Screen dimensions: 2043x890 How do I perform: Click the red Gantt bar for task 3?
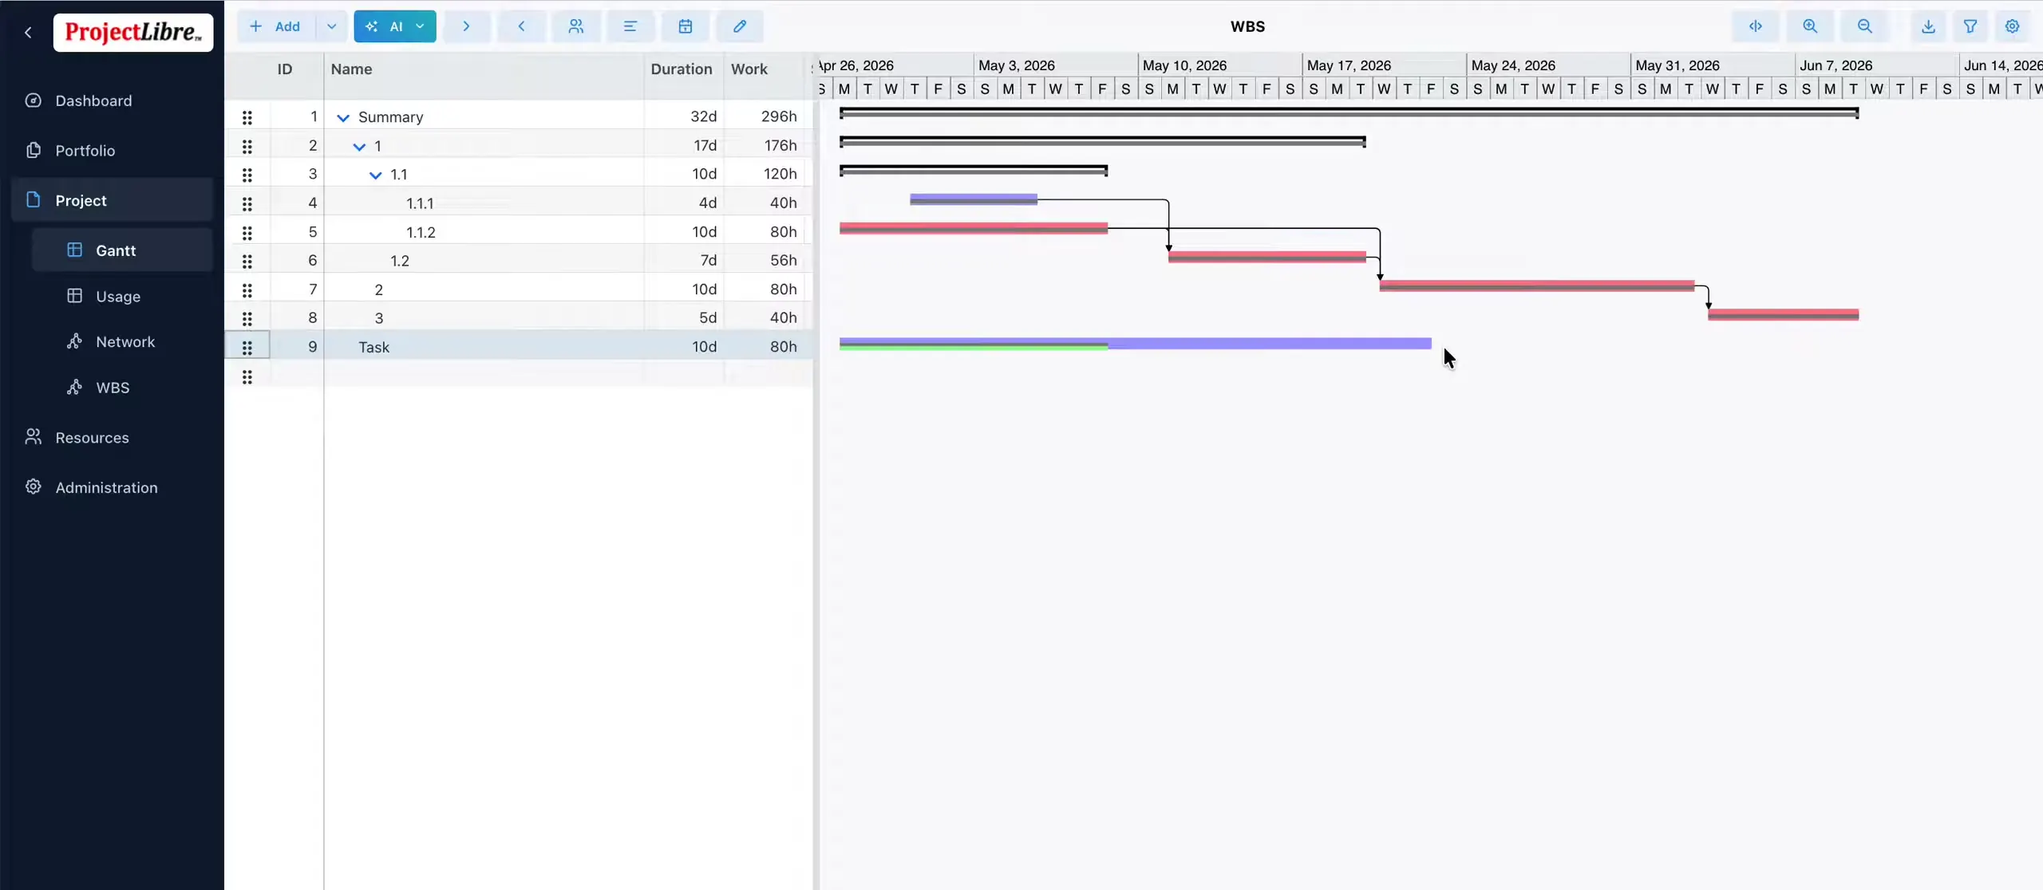point(1783,314)
